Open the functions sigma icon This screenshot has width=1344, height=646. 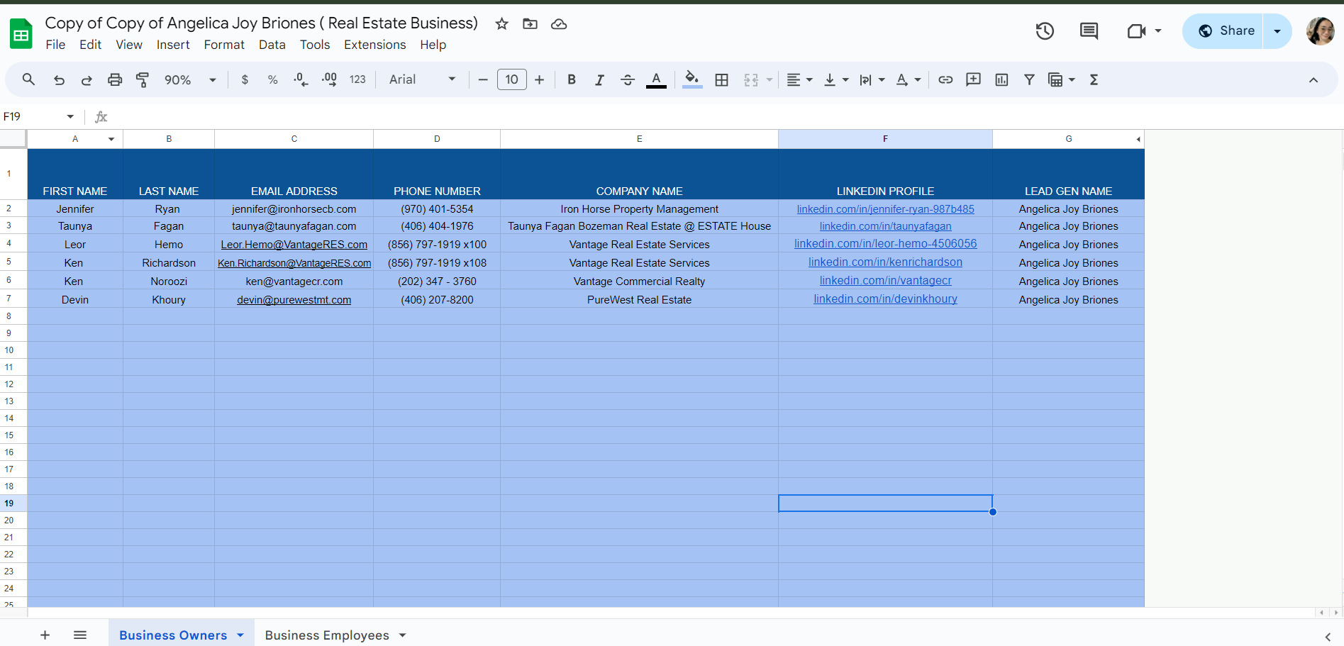click(x=1094, y=79)
